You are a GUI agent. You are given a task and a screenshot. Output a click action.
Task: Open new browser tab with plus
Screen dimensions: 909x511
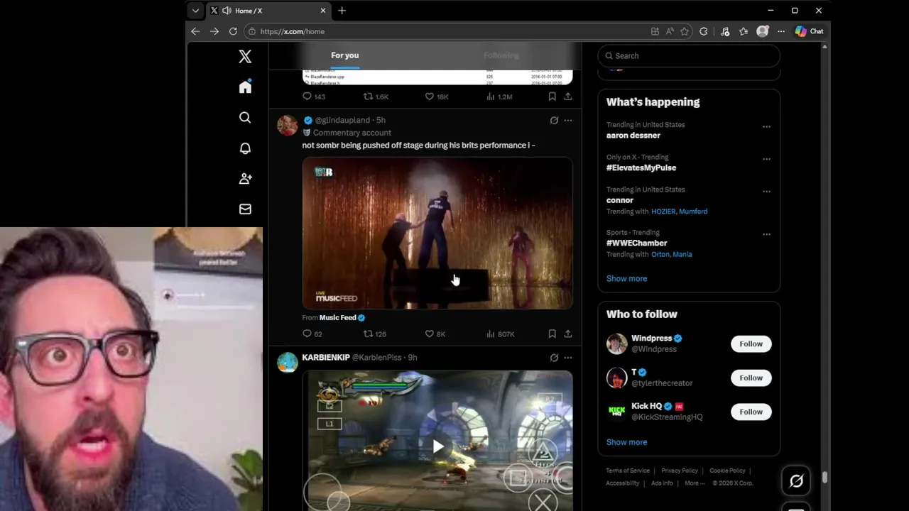tap(342, 11)
